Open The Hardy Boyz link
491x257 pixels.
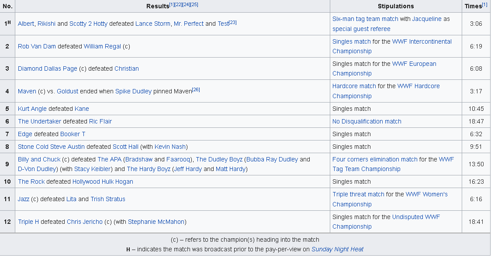point(149,169)
